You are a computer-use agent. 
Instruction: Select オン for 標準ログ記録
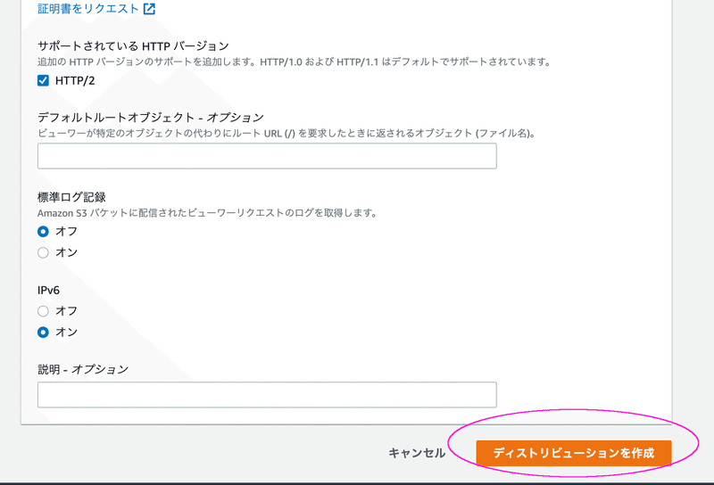click(43, 252)
